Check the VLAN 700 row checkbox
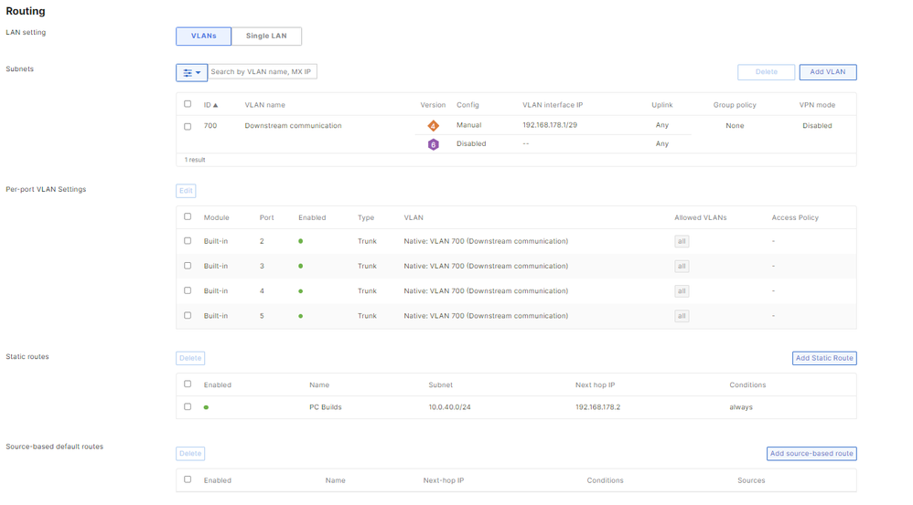The image size is (913, 505). coord(188,126)
